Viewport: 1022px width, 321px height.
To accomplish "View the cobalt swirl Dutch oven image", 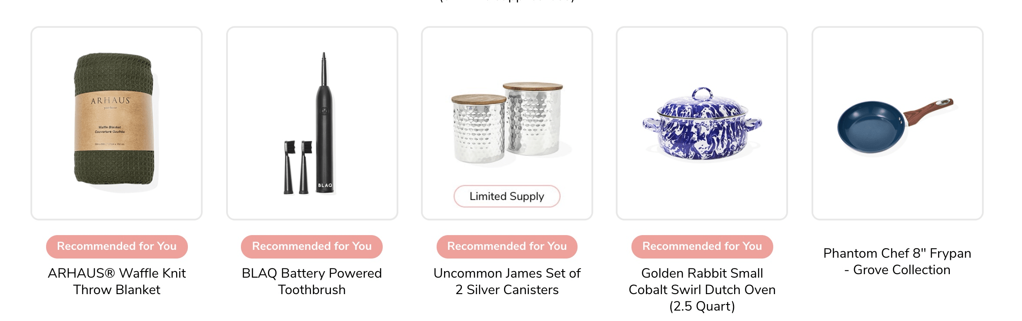I will pos(702,123).
